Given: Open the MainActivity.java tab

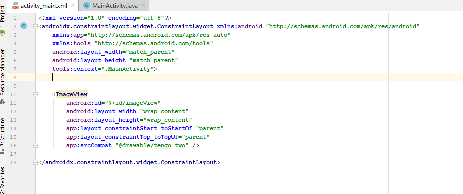Looking at the screenshot, I should point(115,5).
